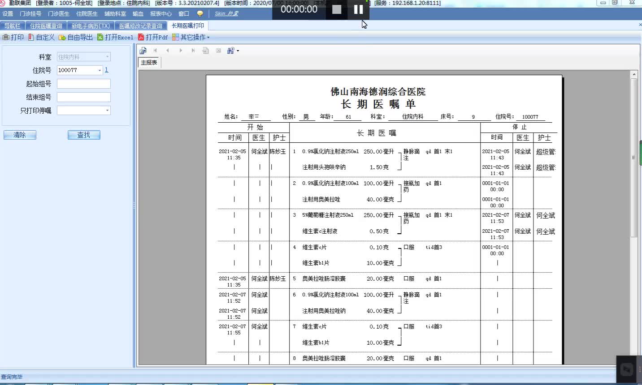Screen dimensions: 642x385
Task: Select the 主报表 report tab
Action: [149, 63]
